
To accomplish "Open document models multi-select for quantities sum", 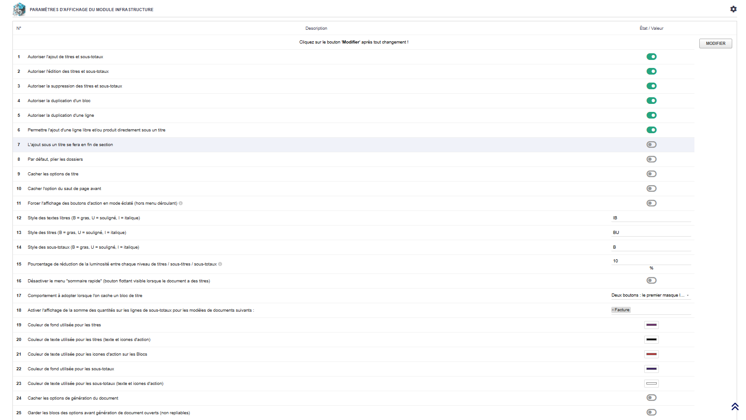I will point(651,310).
